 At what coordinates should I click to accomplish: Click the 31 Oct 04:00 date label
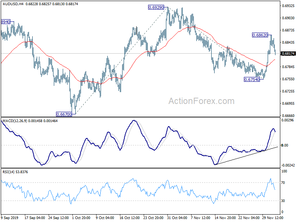point(177,218)
